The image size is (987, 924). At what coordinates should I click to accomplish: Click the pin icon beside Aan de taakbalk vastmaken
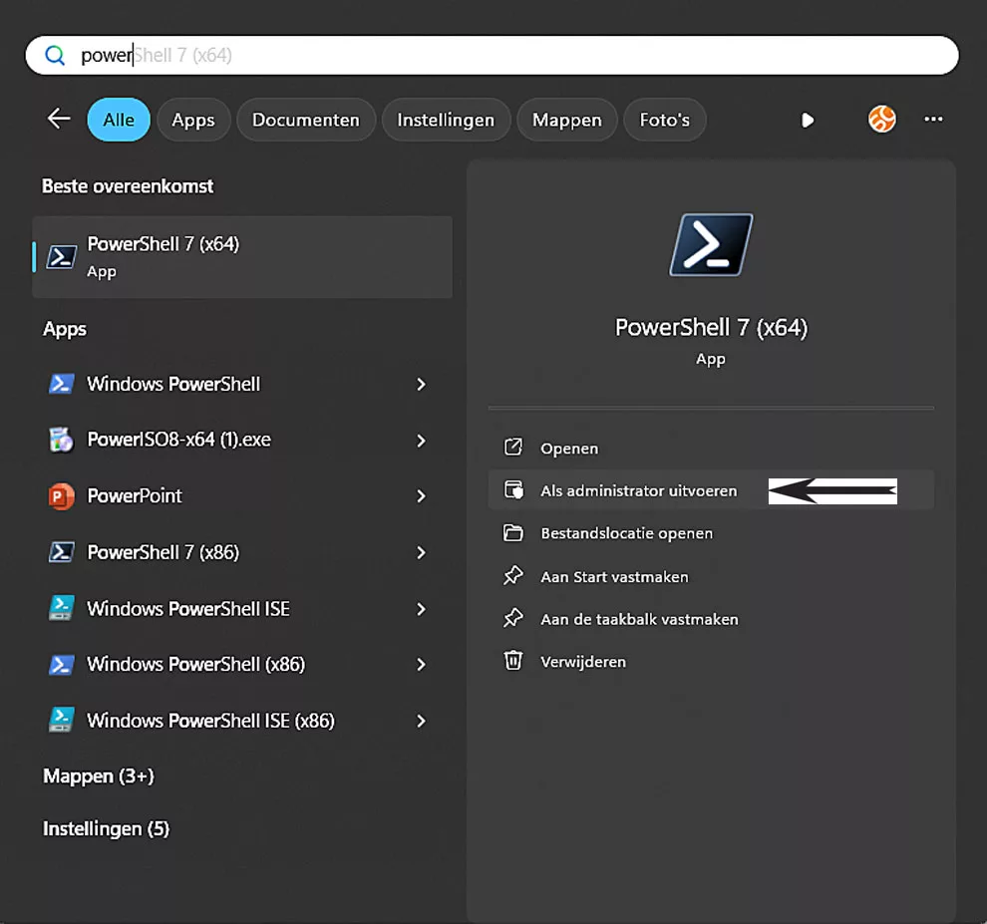(513, 618)
